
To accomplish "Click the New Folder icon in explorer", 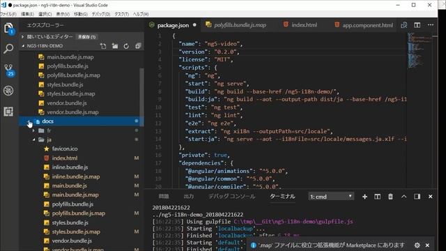I will click(x=115, y=46).
